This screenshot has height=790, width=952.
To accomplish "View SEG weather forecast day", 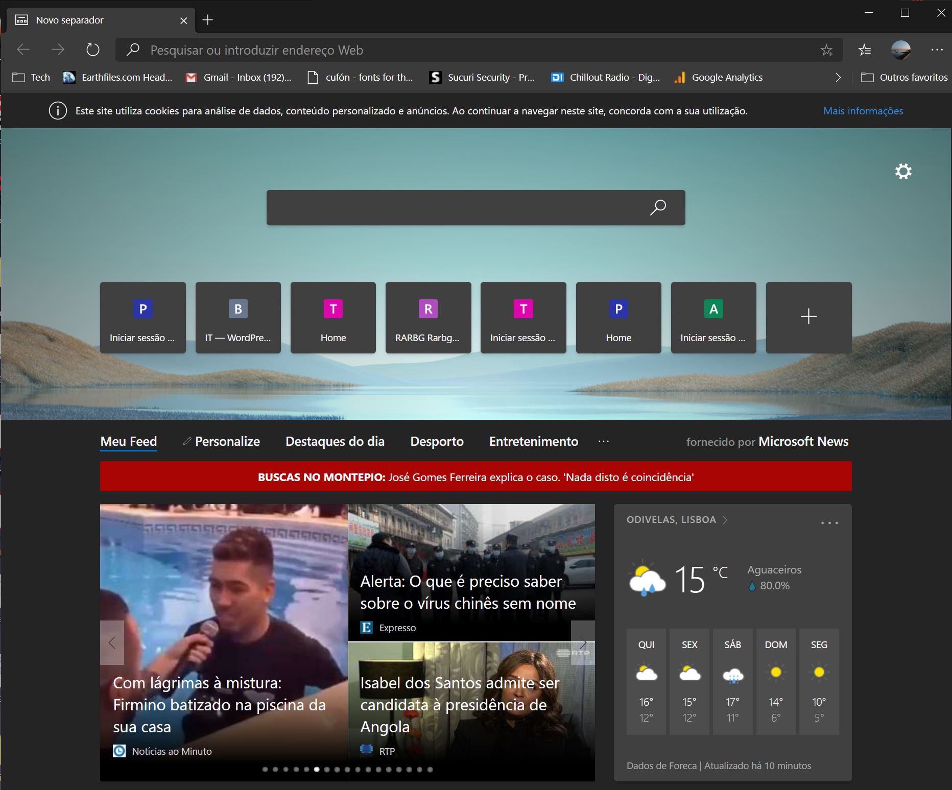I will pyautogui.click(x=819, y=681).
